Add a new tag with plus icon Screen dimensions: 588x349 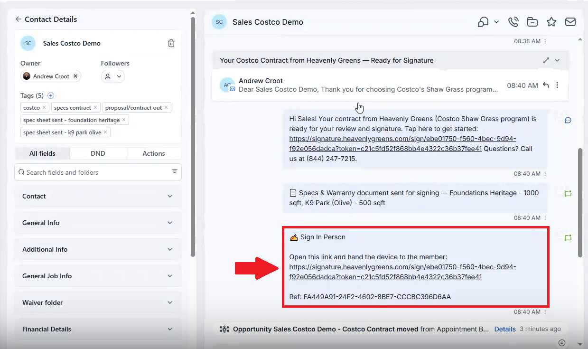(x=51, y=95)
